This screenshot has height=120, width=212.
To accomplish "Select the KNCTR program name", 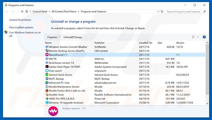I will coord(53,59).
